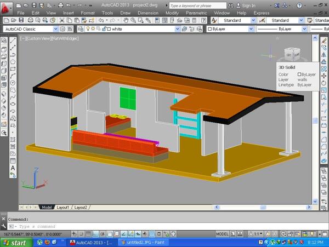Click the AutoCAD 2013 taskbar button
This screenshot has height=247, width=329.
point(92,243)
